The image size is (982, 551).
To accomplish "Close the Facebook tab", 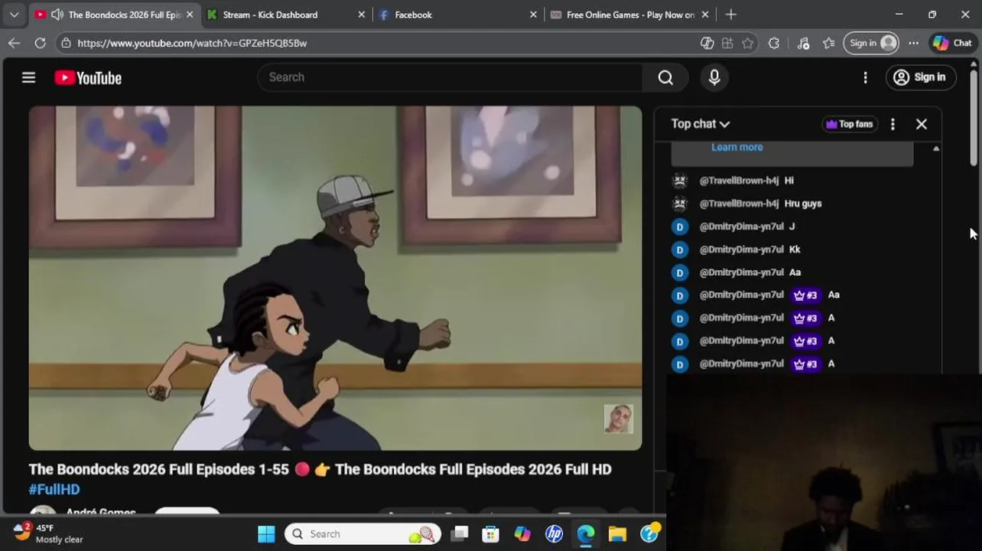I will pyautogui.click(x=534, y=15).
